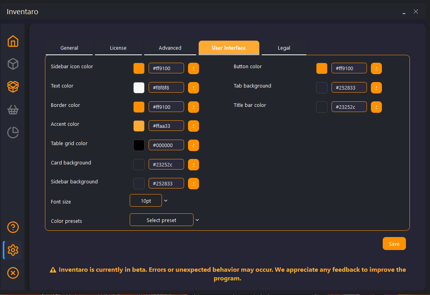Open the question mark help icon
Image resolution: width=430 pixels, height=295 pixels.
point(13,227)
